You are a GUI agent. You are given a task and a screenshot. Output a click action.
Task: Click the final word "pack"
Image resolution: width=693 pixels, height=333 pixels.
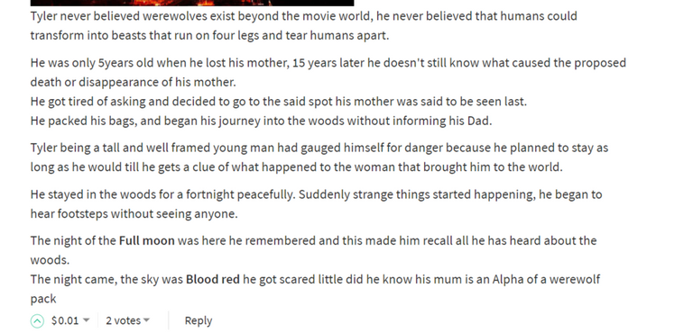point(43,299)
